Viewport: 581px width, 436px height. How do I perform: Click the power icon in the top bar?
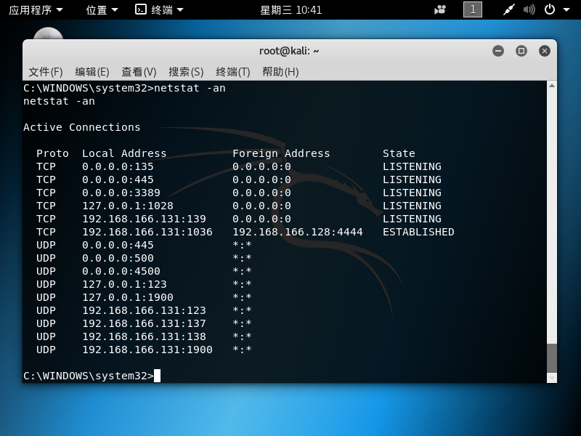point(550,9)
